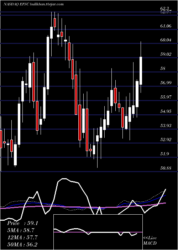
Task: Click the 56.99 price axis label
Action: click(166, 82)
